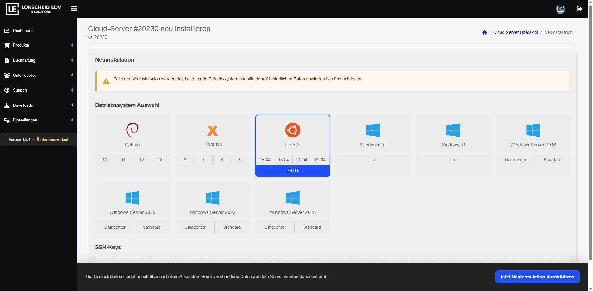Viewport: 593px width, 291px height.
Task: Click the Einstellungen gears icon
Action: (7, 120)
